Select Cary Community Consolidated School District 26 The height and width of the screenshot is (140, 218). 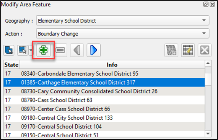(104, 91)
